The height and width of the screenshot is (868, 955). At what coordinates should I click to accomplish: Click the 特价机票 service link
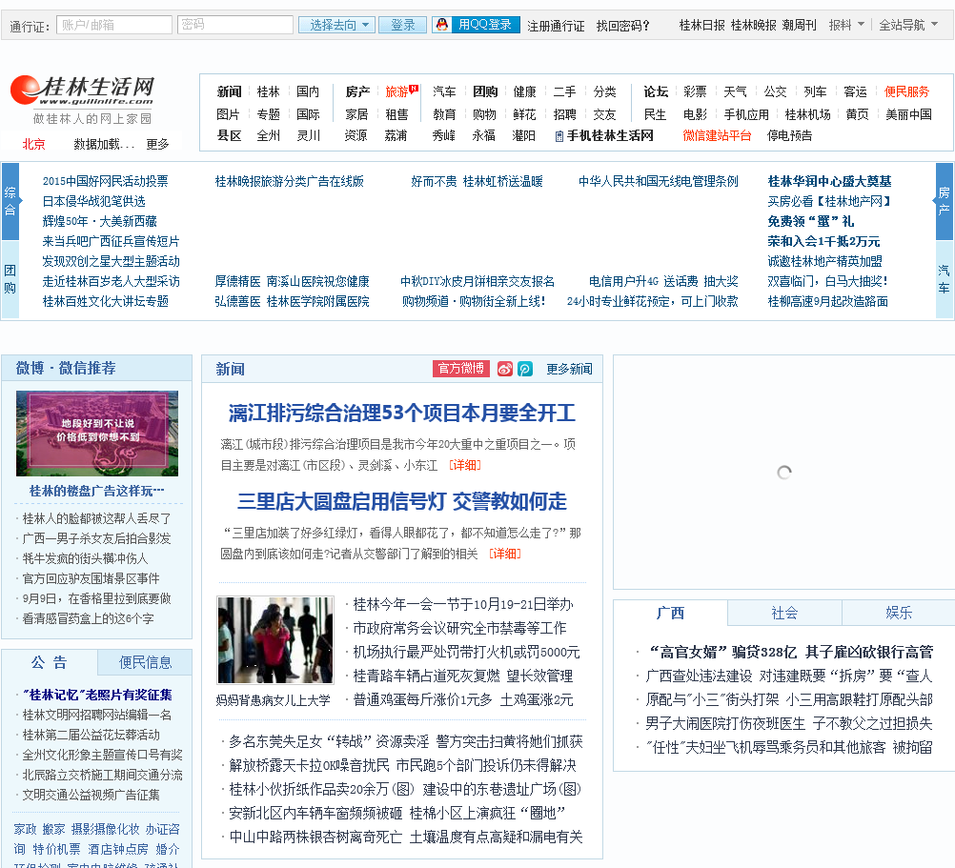(56, 849)
